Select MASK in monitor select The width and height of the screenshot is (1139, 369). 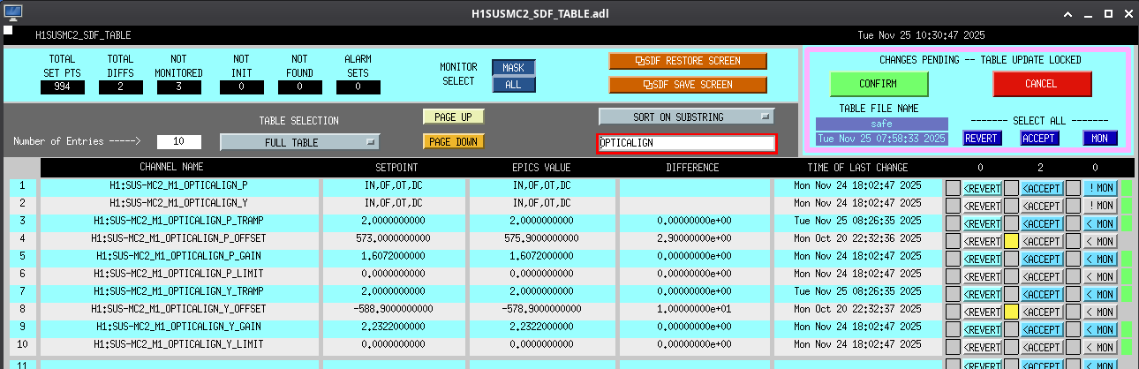click(513, 68)
